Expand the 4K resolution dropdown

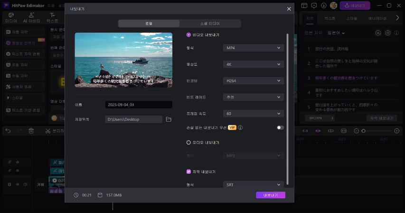[x=254, y=64]
